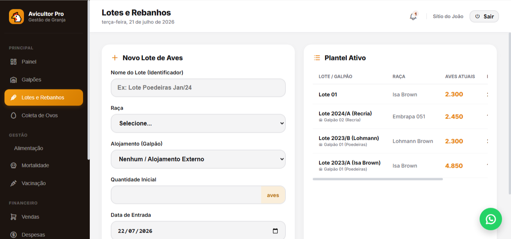
Task: Click the plus icon beside Novo Lote de Aves
Action: tap(115, 58)
